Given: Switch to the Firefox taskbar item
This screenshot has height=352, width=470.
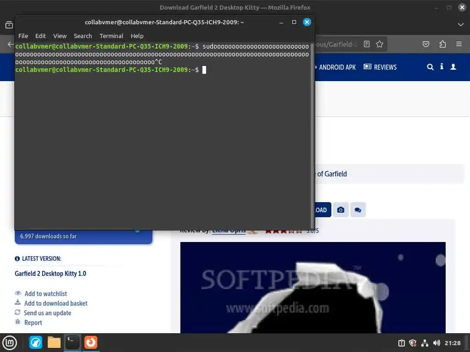Looking at the screenshot, I should point(91,342).
